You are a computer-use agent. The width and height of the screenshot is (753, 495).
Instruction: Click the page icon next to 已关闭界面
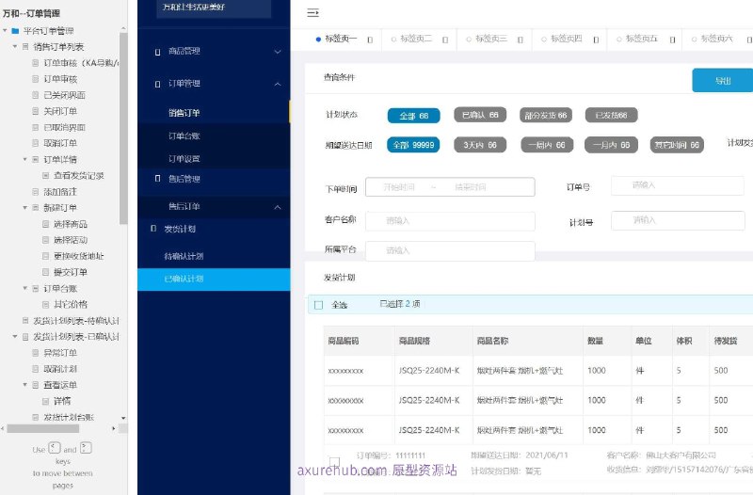(36, 95)
